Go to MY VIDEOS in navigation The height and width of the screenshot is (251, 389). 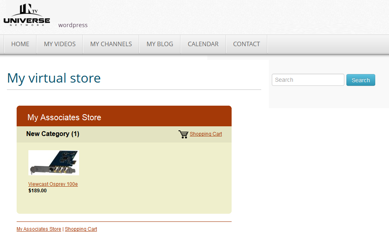coord(60,44)
